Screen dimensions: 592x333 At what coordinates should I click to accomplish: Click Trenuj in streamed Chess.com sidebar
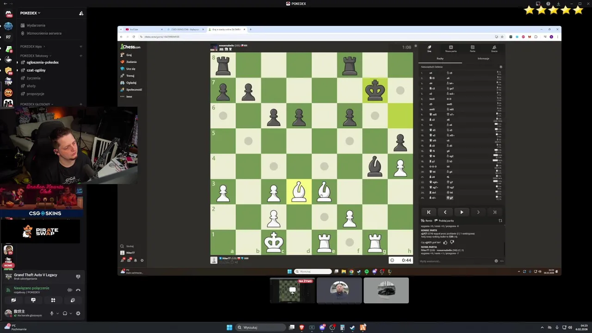pyautogui.click(x=130, y=75)
